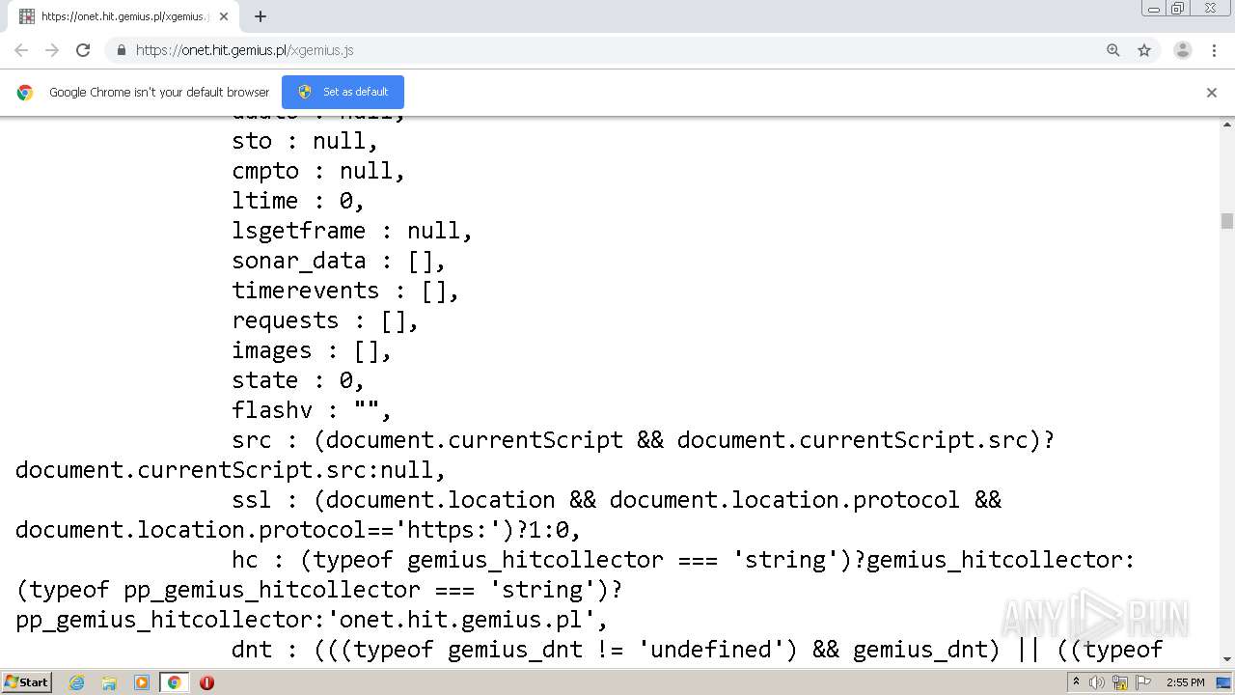Set Chrome as default browser
The image size is (1235, 695).
click(343, 92)
